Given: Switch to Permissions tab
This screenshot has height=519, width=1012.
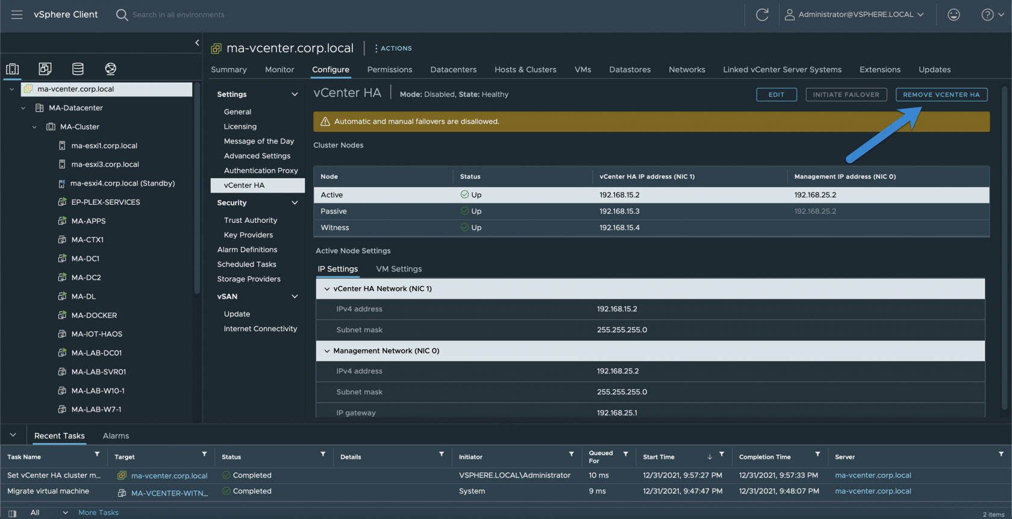Looking at the screenshot, I should [x=390, y=70].
